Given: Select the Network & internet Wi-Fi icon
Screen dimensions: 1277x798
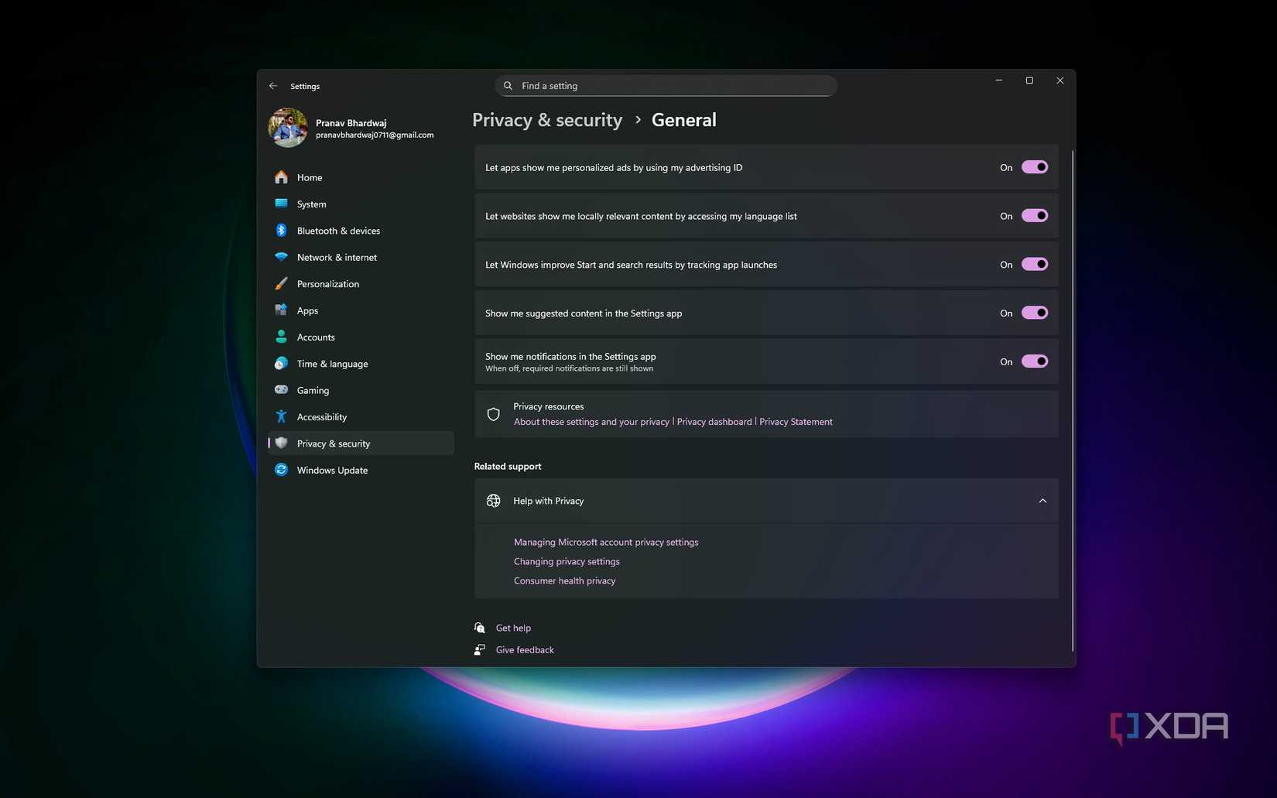Looking at the screenshot, I should [281, 257].
